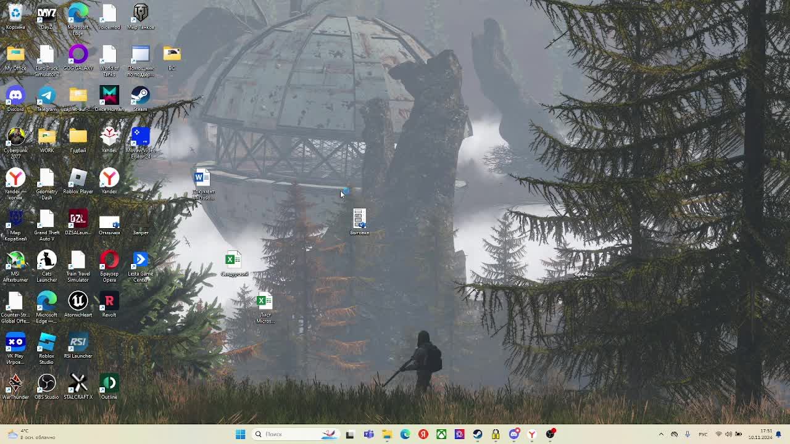Open the Xbox app from the taskbar
This screenshot has height=444, width=790.
tap(441, 434)
